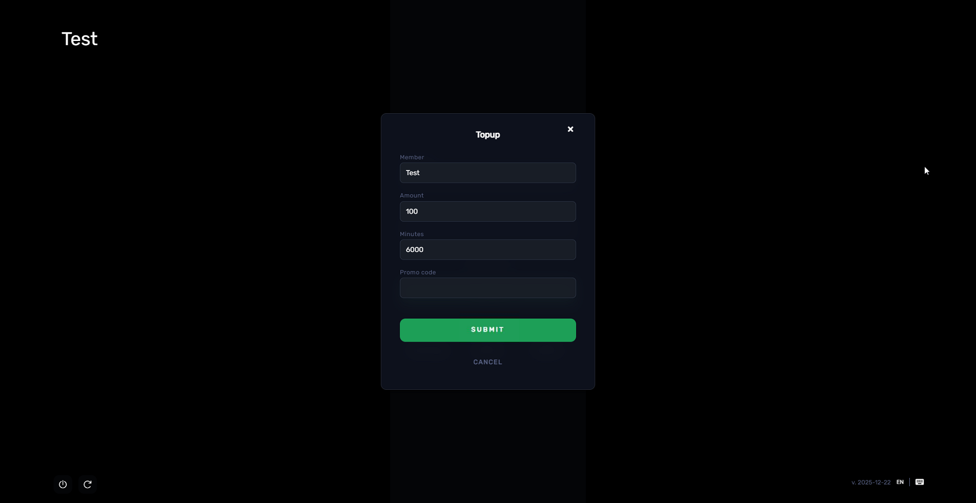The image size is (976, 503).
Task: Click the version 2025-12-22 text
Action: tap(871, 483)
